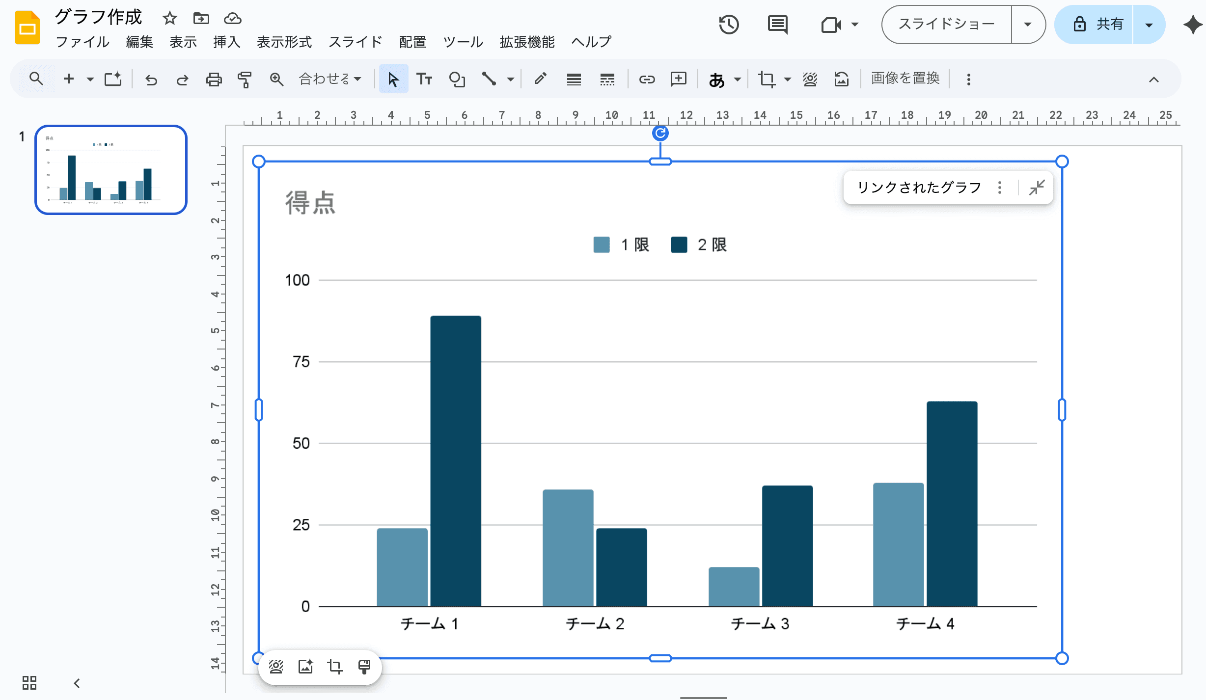Hide the toolbar menus with chevron
Viewport: 1206px width, 700px height.
click(1153, 80)
